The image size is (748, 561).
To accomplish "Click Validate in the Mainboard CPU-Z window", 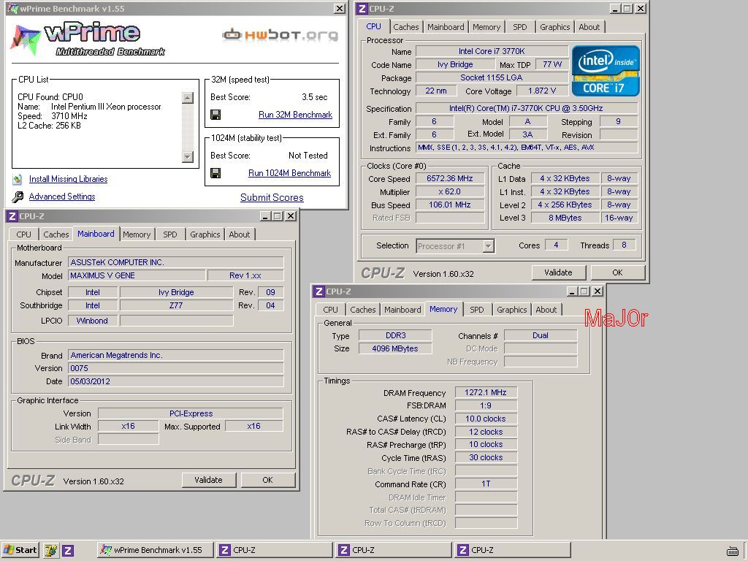I will click(x=208, y=480).
